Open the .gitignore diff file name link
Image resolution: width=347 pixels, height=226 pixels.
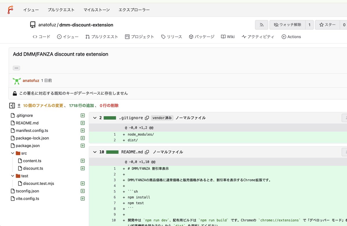click(x=131, y=118)
